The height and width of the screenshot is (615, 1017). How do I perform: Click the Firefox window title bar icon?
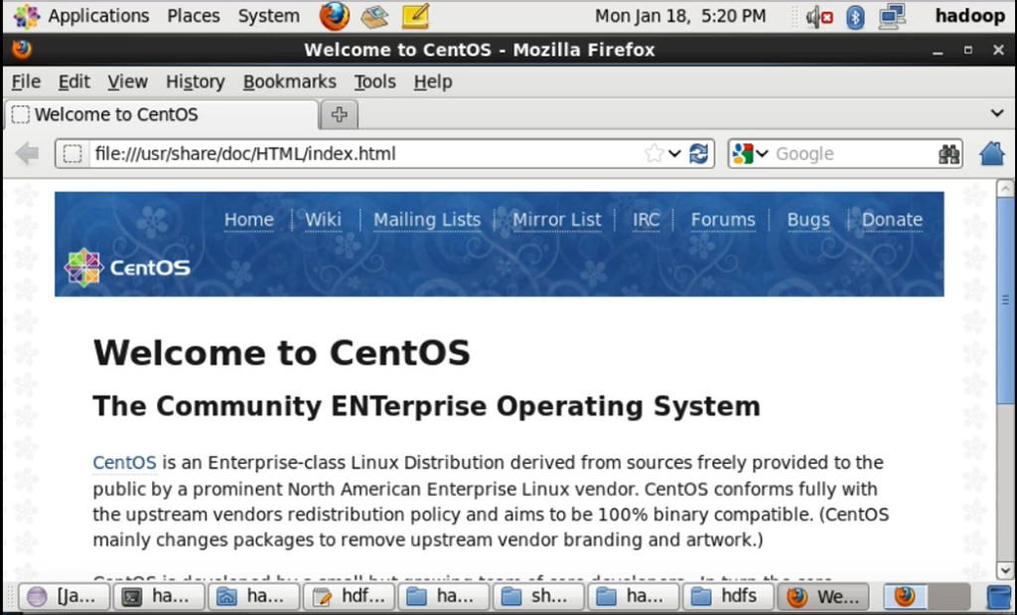(x=21, y=50)
